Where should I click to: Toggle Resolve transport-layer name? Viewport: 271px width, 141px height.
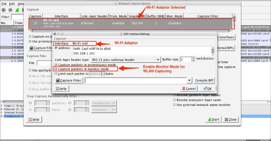174,100
